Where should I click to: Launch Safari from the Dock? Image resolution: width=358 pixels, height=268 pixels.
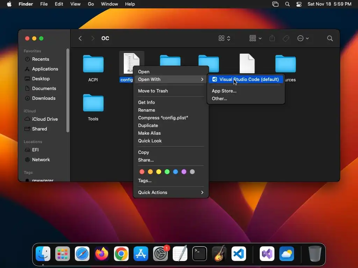point(82,254)
